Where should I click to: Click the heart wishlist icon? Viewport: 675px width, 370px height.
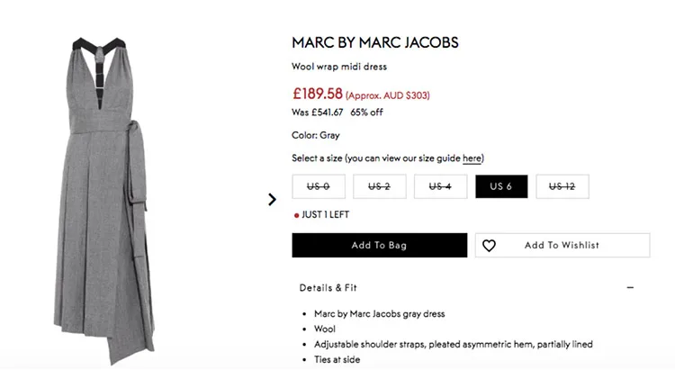(489, 246)
